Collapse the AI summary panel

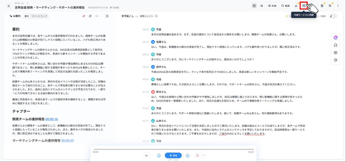(107, 16)
